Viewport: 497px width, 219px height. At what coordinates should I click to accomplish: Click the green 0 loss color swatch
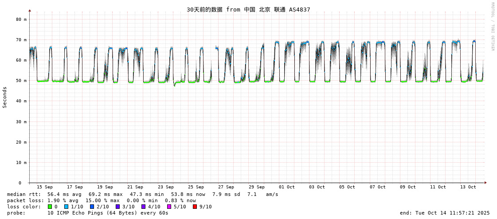pyautogui.click(x=50, y=207)
